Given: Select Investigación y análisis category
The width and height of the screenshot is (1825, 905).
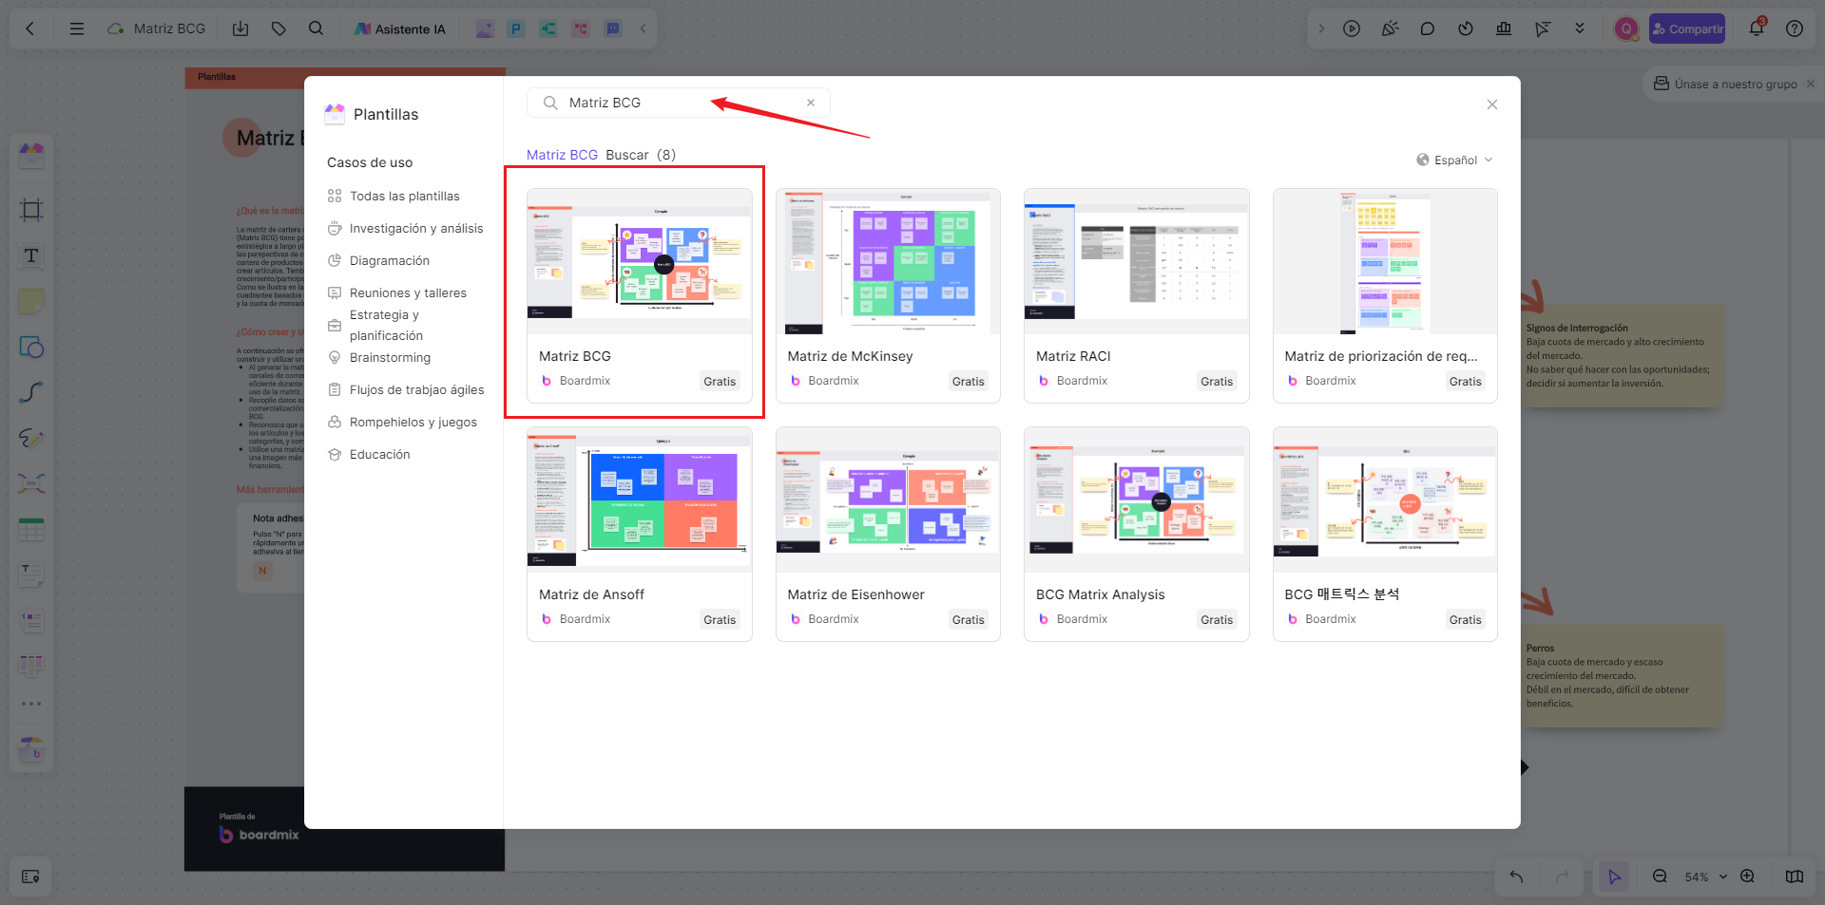Looking at the screenshot, I should pyautogui.click(x=405, y=228).
